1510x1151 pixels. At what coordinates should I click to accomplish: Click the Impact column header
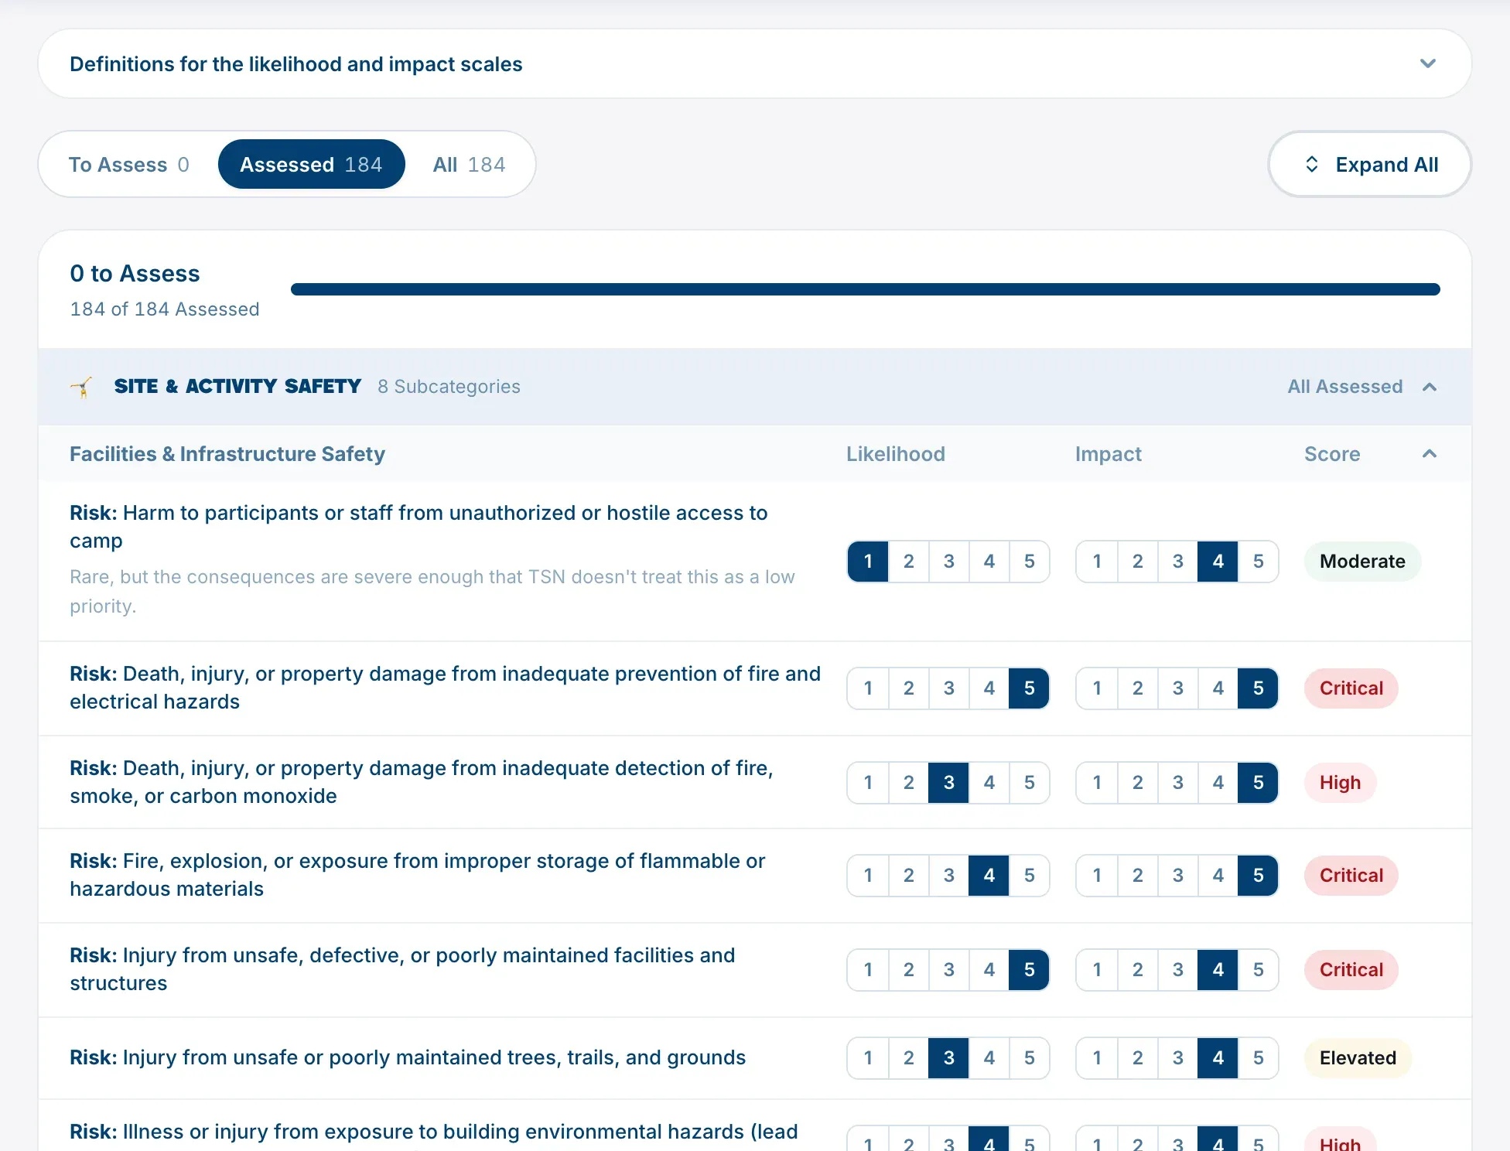pyautogui.click(x=1108, y=454)
